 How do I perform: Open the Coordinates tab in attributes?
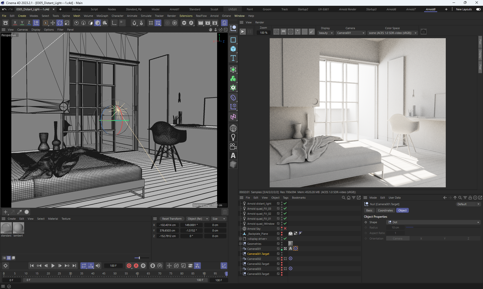[385, 210]
